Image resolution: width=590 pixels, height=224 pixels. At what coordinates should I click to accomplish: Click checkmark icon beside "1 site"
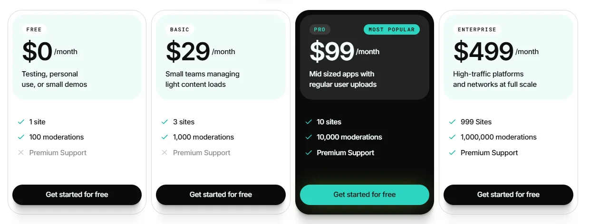(x=21, y=122)
